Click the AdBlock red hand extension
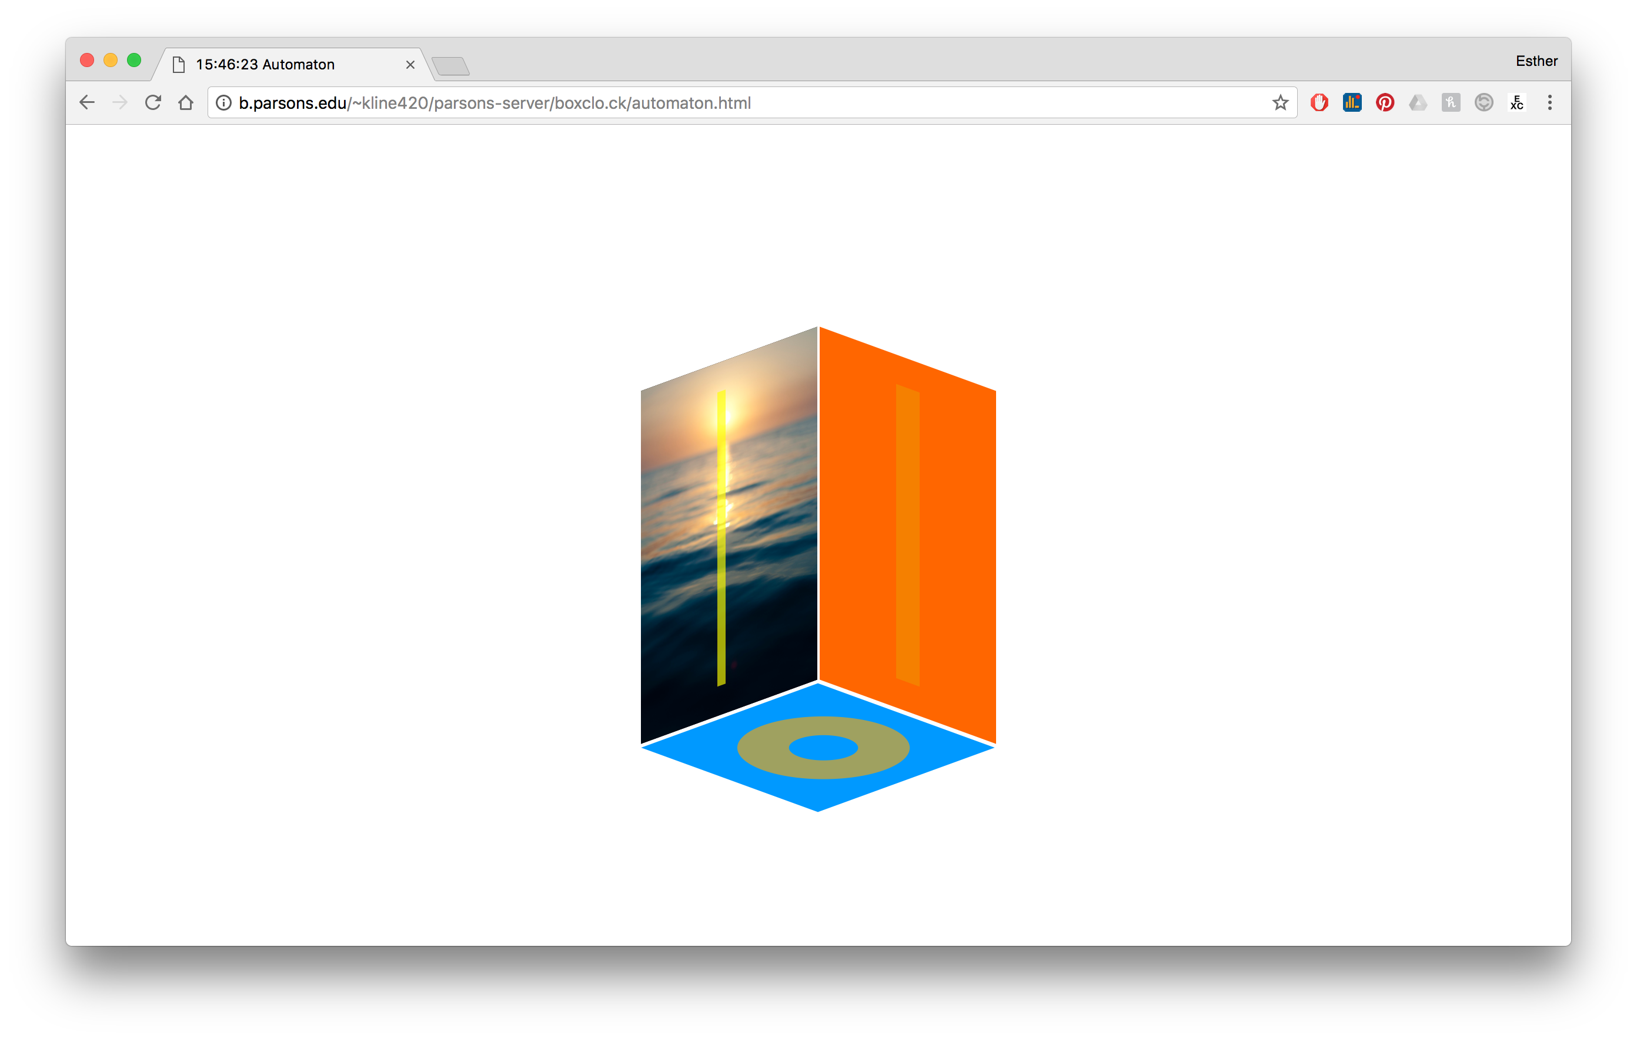Image resolution: width=1637 pixels, height=1040 pixels. (1319, 103)
